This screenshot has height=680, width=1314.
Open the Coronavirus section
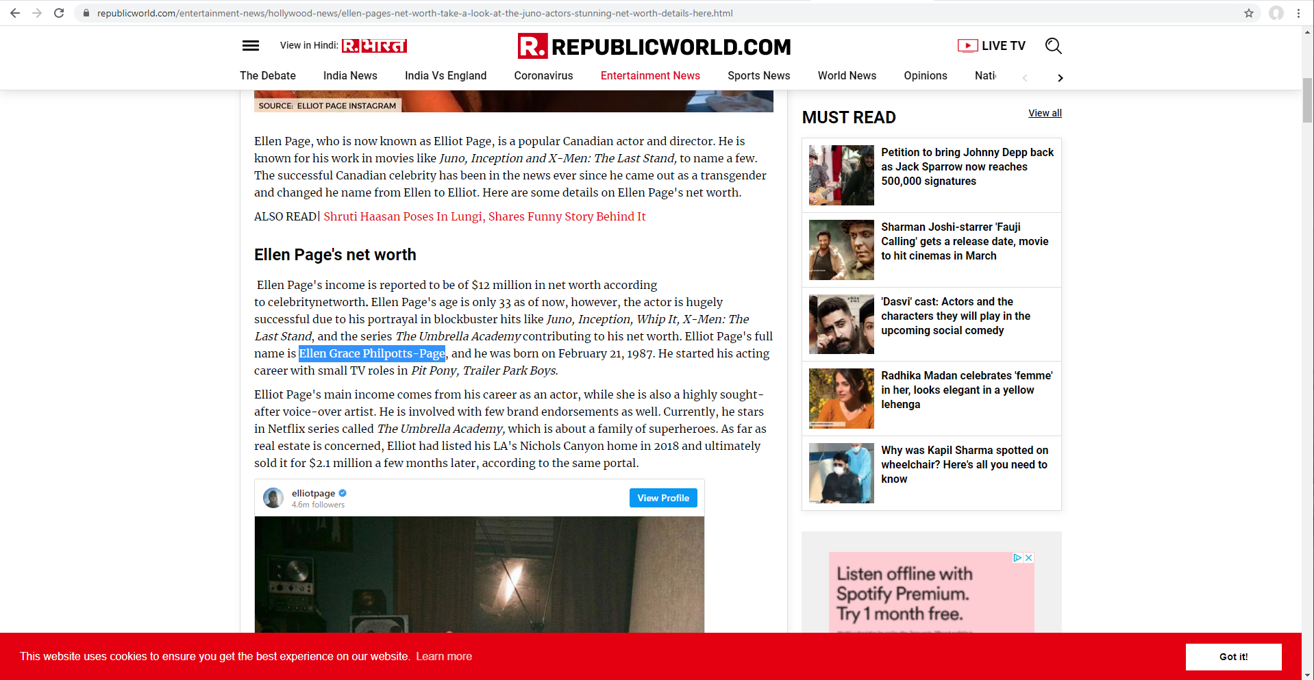click(x=543, y=75)
